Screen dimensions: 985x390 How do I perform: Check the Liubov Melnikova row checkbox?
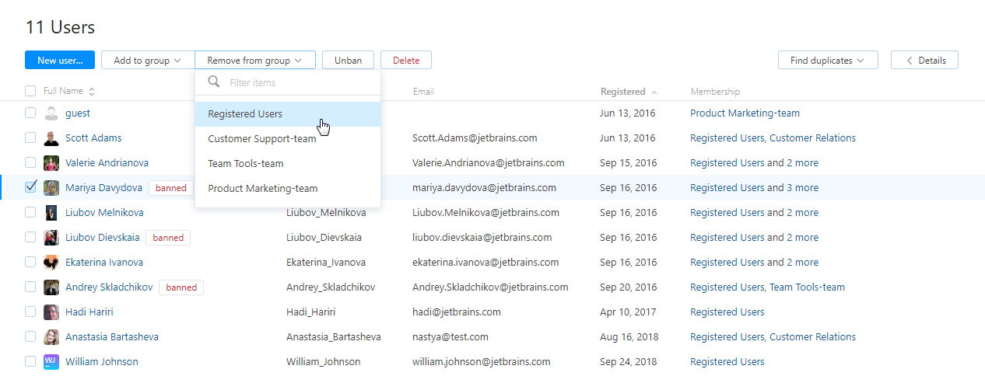30,212
